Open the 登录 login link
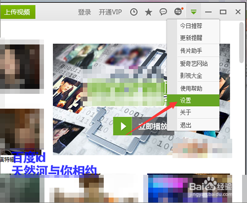 pyautogui.click(x=84, y=12)
